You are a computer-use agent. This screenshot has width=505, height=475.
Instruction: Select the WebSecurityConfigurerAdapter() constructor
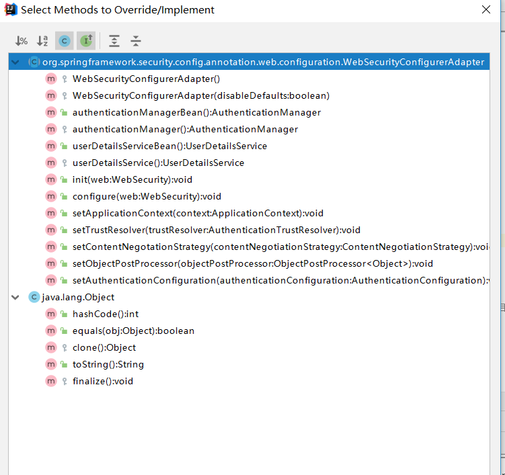[146, 79]
